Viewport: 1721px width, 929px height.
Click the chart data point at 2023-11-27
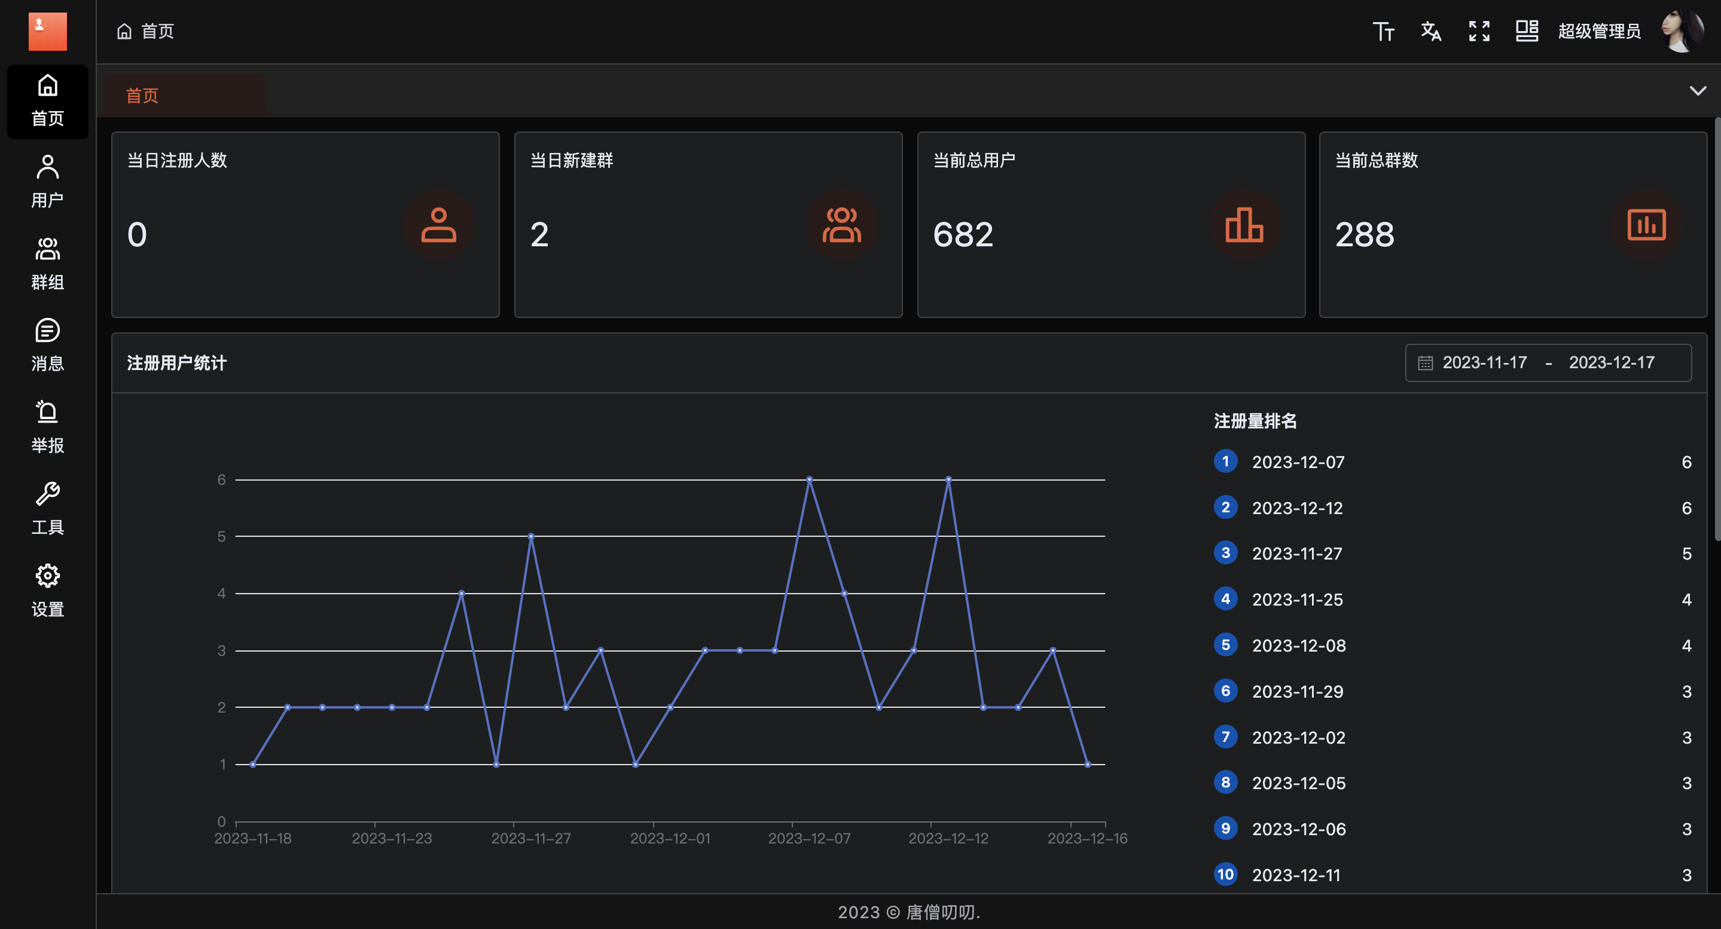click(531, 536)
